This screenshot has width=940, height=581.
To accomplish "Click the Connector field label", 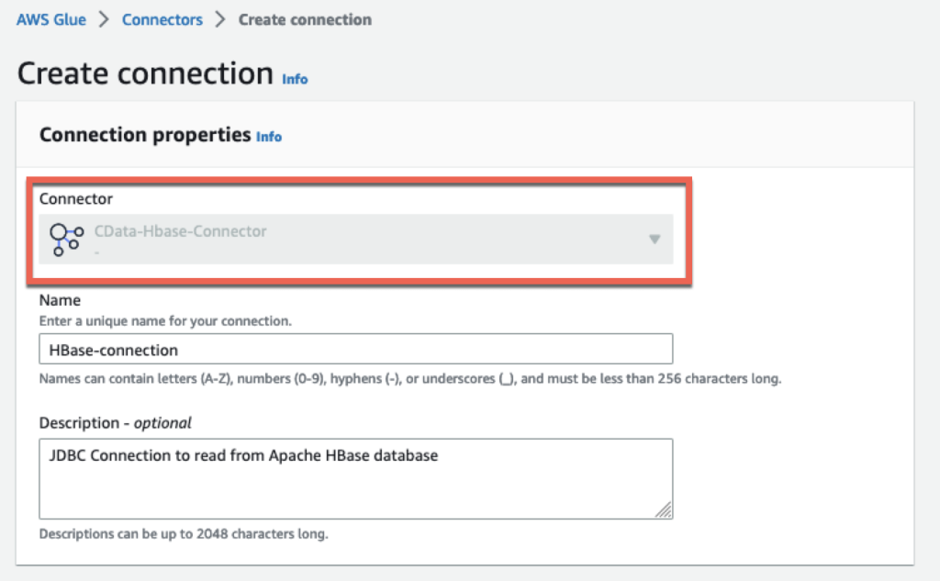I will [76, 198].
